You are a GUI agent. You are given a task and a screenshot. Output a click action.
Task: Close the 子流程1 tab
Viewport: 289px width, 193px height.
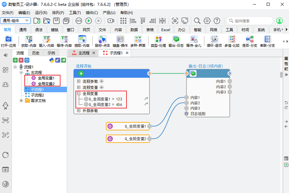point(127,53)
